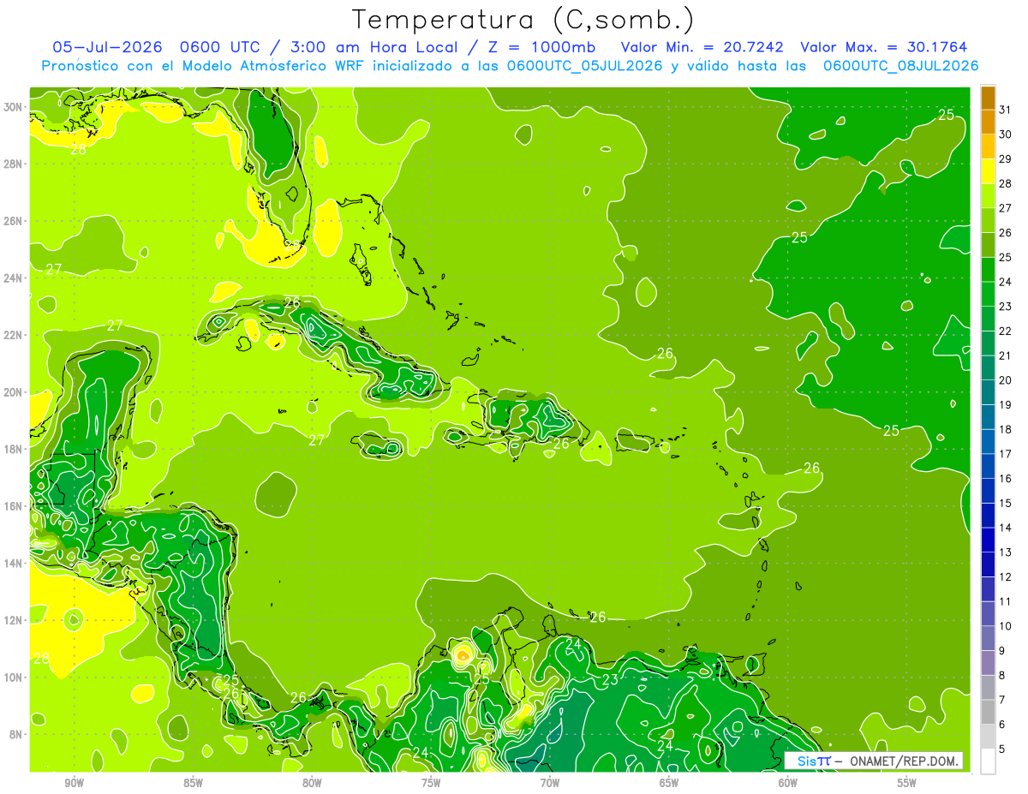1028x794 pixels.
Task: Click the "31" label on the color legend
Action: (1006, 110)
